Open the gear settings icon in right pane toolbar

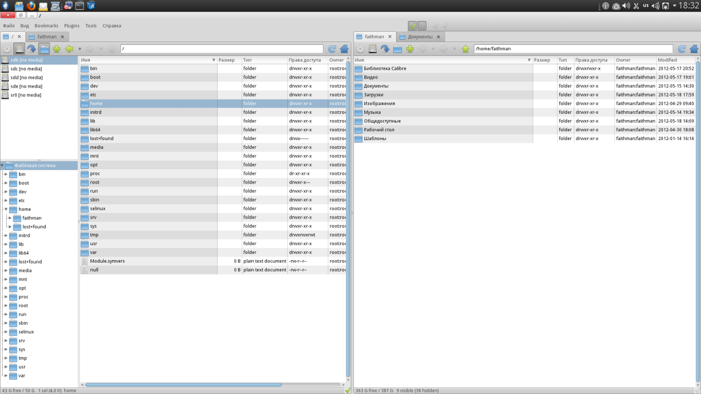point(360,49)
